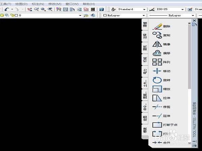The height and width of the screenshot is (151, 202).
Task: Open the QuickCalc calculator icon
Action: click(x=93, y=9)
